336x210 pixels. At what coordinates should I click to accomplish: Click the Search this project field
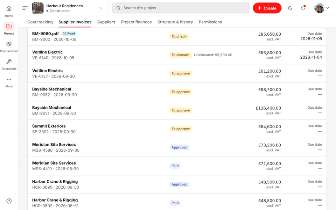point(181,8)
